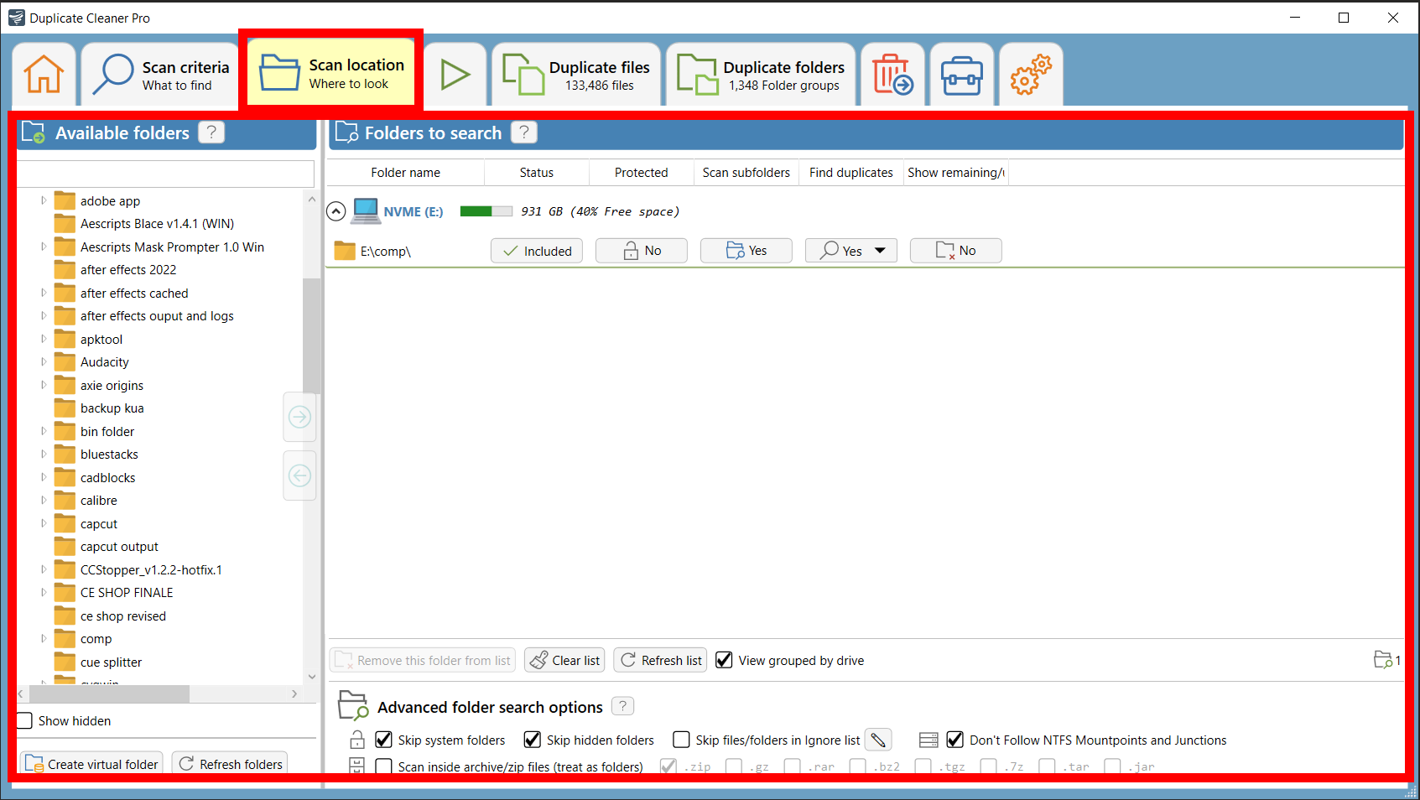Collapse the NVME (E:) drive group

pos(335,211)
